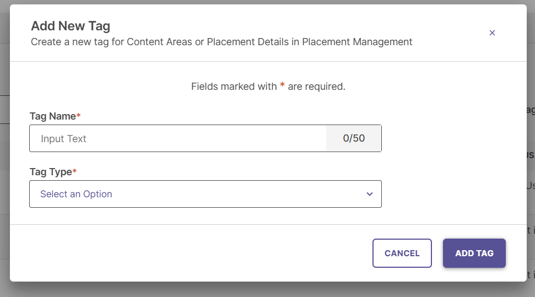The height and width of the screenshot is (297, 535).
Task: Click the required fields notice text
Action: tap(268, 87)
